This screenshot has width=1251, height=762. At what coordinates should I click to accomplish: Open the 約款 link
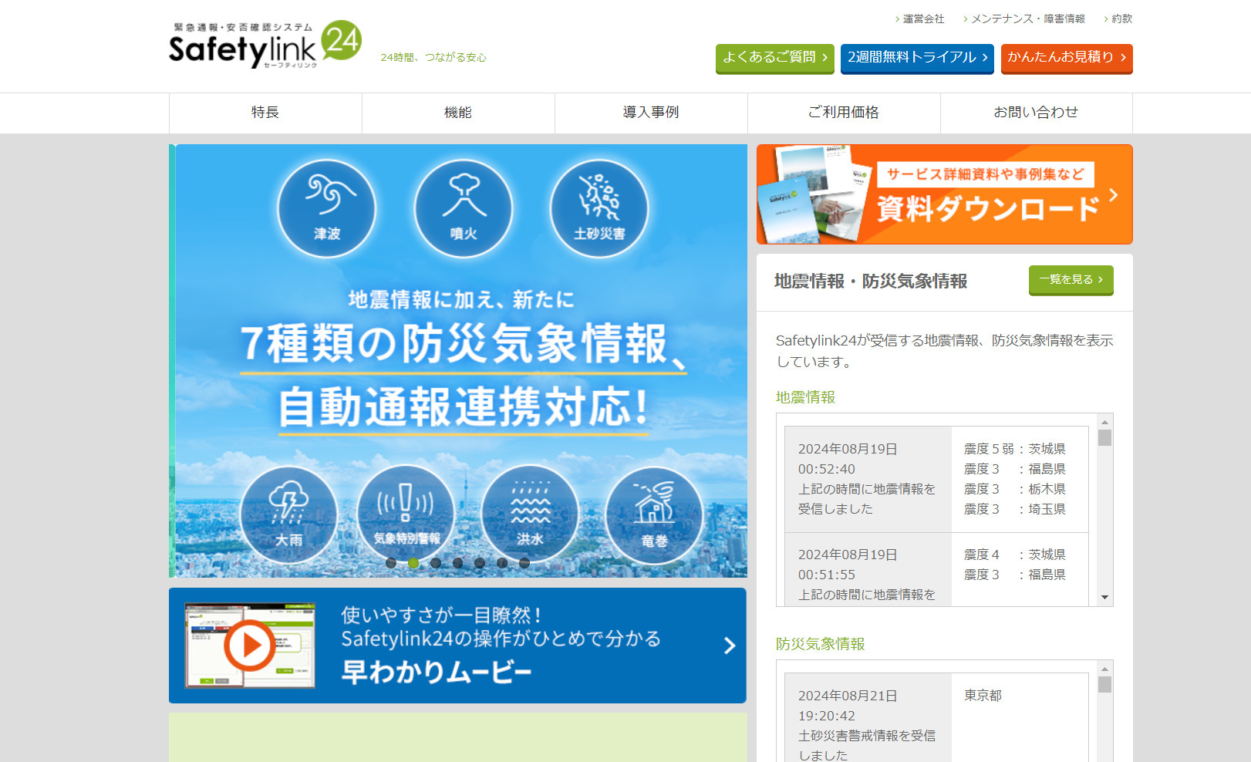click(1121, 19)
